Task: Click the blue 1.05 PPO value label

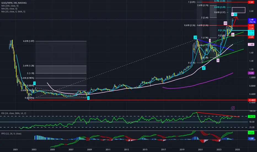Action: coord(251,138)
